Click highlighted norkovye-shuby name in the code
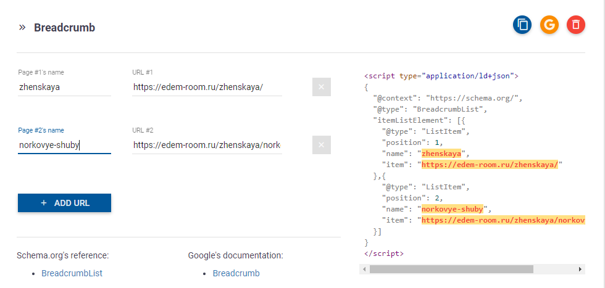 pyautogui.click(x=452, y=209)
